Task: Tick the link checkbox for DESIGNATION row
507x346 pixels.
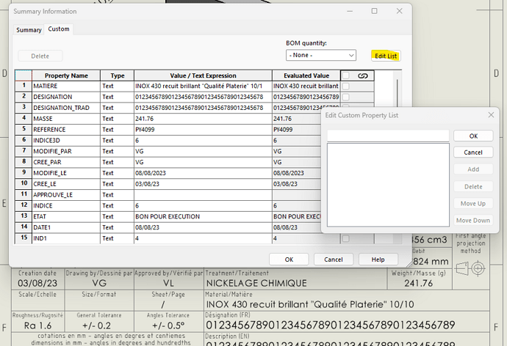Action: tap(345, 97)
